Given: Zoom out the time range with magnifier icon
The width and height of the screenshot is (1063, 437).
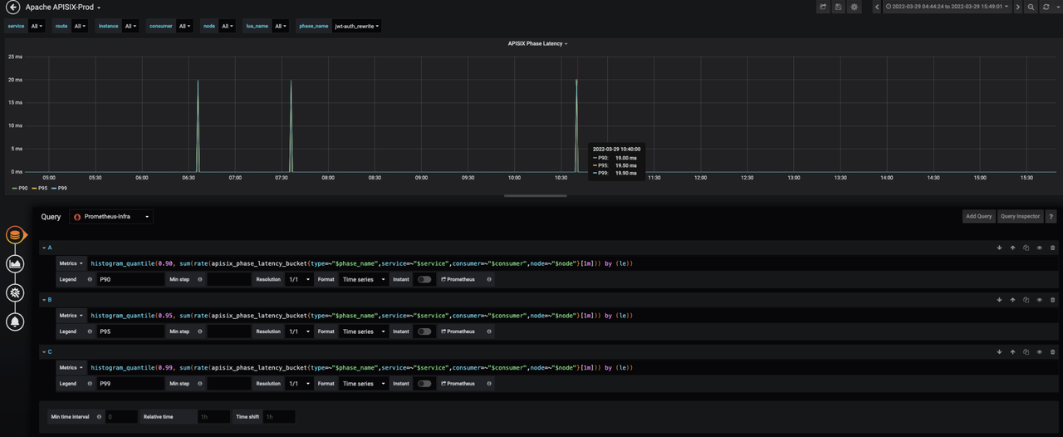Looking at the screenshot, I should [x=1031, y=7].
